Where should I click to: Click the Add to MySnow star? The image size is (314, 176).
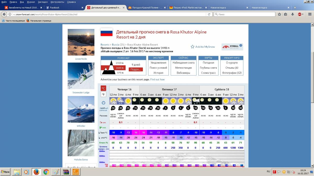click(x=193, y=47)
